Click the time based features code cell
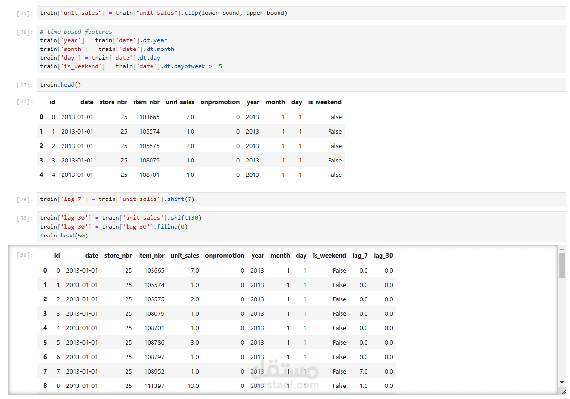Image resolution: width=570 pixels, height=399 pixels. (301, 49)
